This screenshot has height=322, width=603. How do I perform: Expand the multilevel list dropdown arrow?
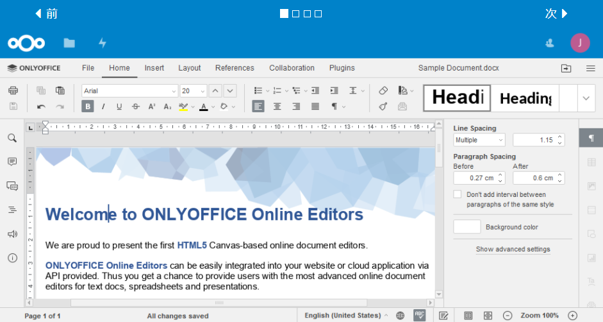(306, 91)
